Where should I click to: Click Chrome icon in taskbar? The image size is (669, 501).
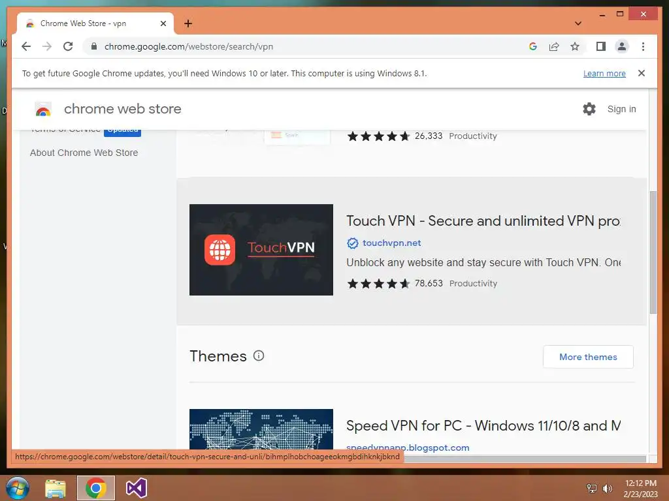tap(96, 488)
